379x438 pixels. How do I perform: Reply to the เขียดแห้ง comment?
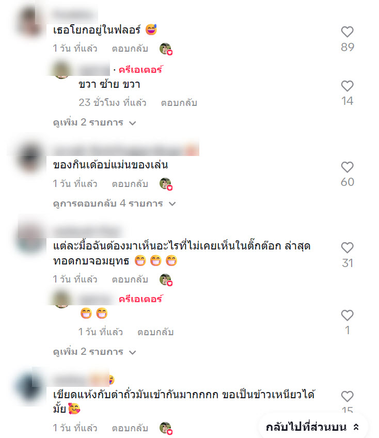tap(130, 428)
